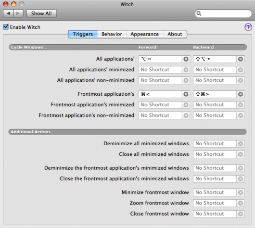Viewport: 255px width, 228px height.
Task: Set shortcut for Deminimize all minimized windows
Action: [x=215, y=144]
